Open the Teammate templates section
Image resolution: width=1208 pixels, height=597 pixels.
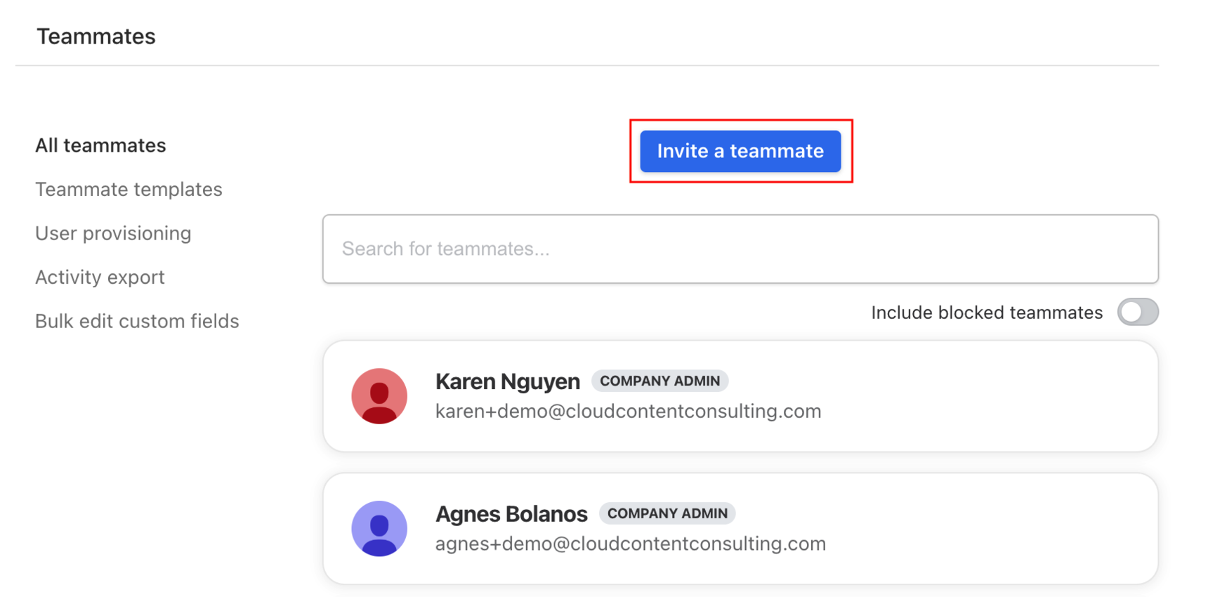(129, 190)
